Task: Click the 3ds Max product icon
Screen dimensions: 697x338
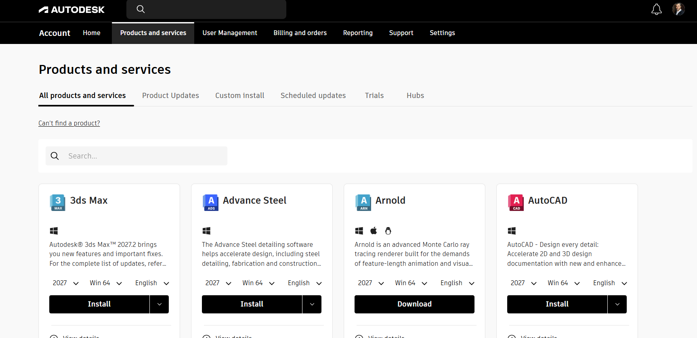Action: point(58,202)
